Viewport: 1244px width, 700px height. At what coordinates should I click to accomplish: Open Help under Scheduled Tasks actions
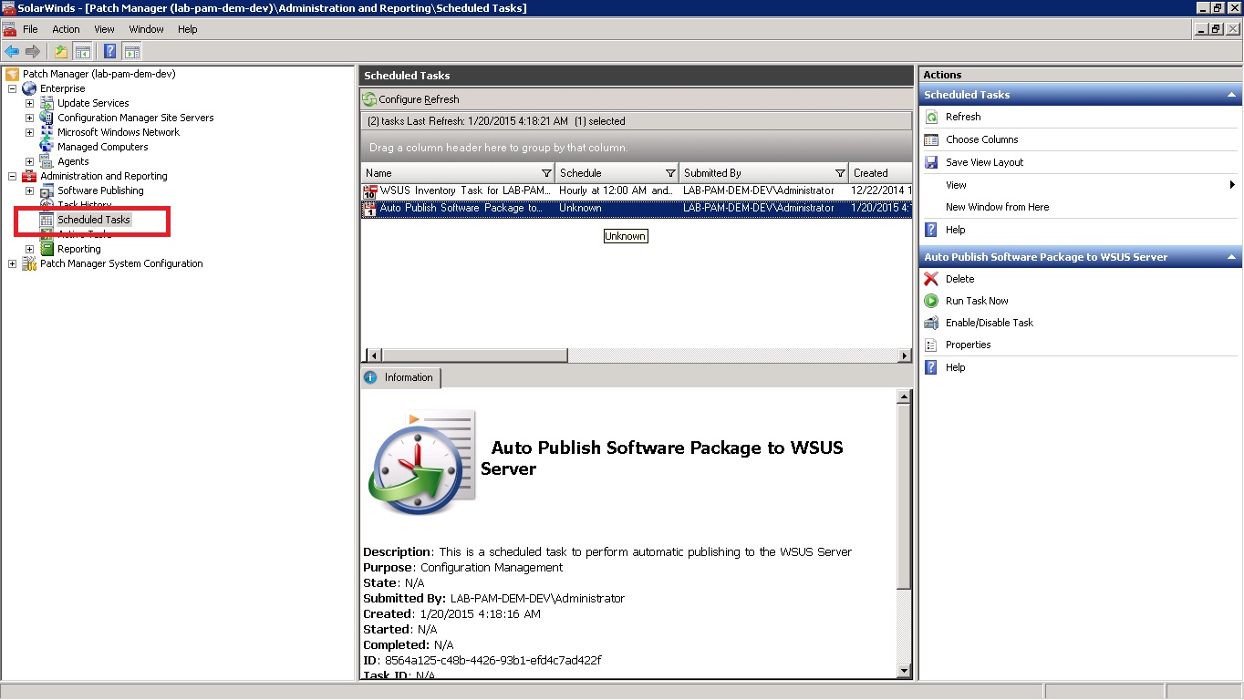pos(955,230)
